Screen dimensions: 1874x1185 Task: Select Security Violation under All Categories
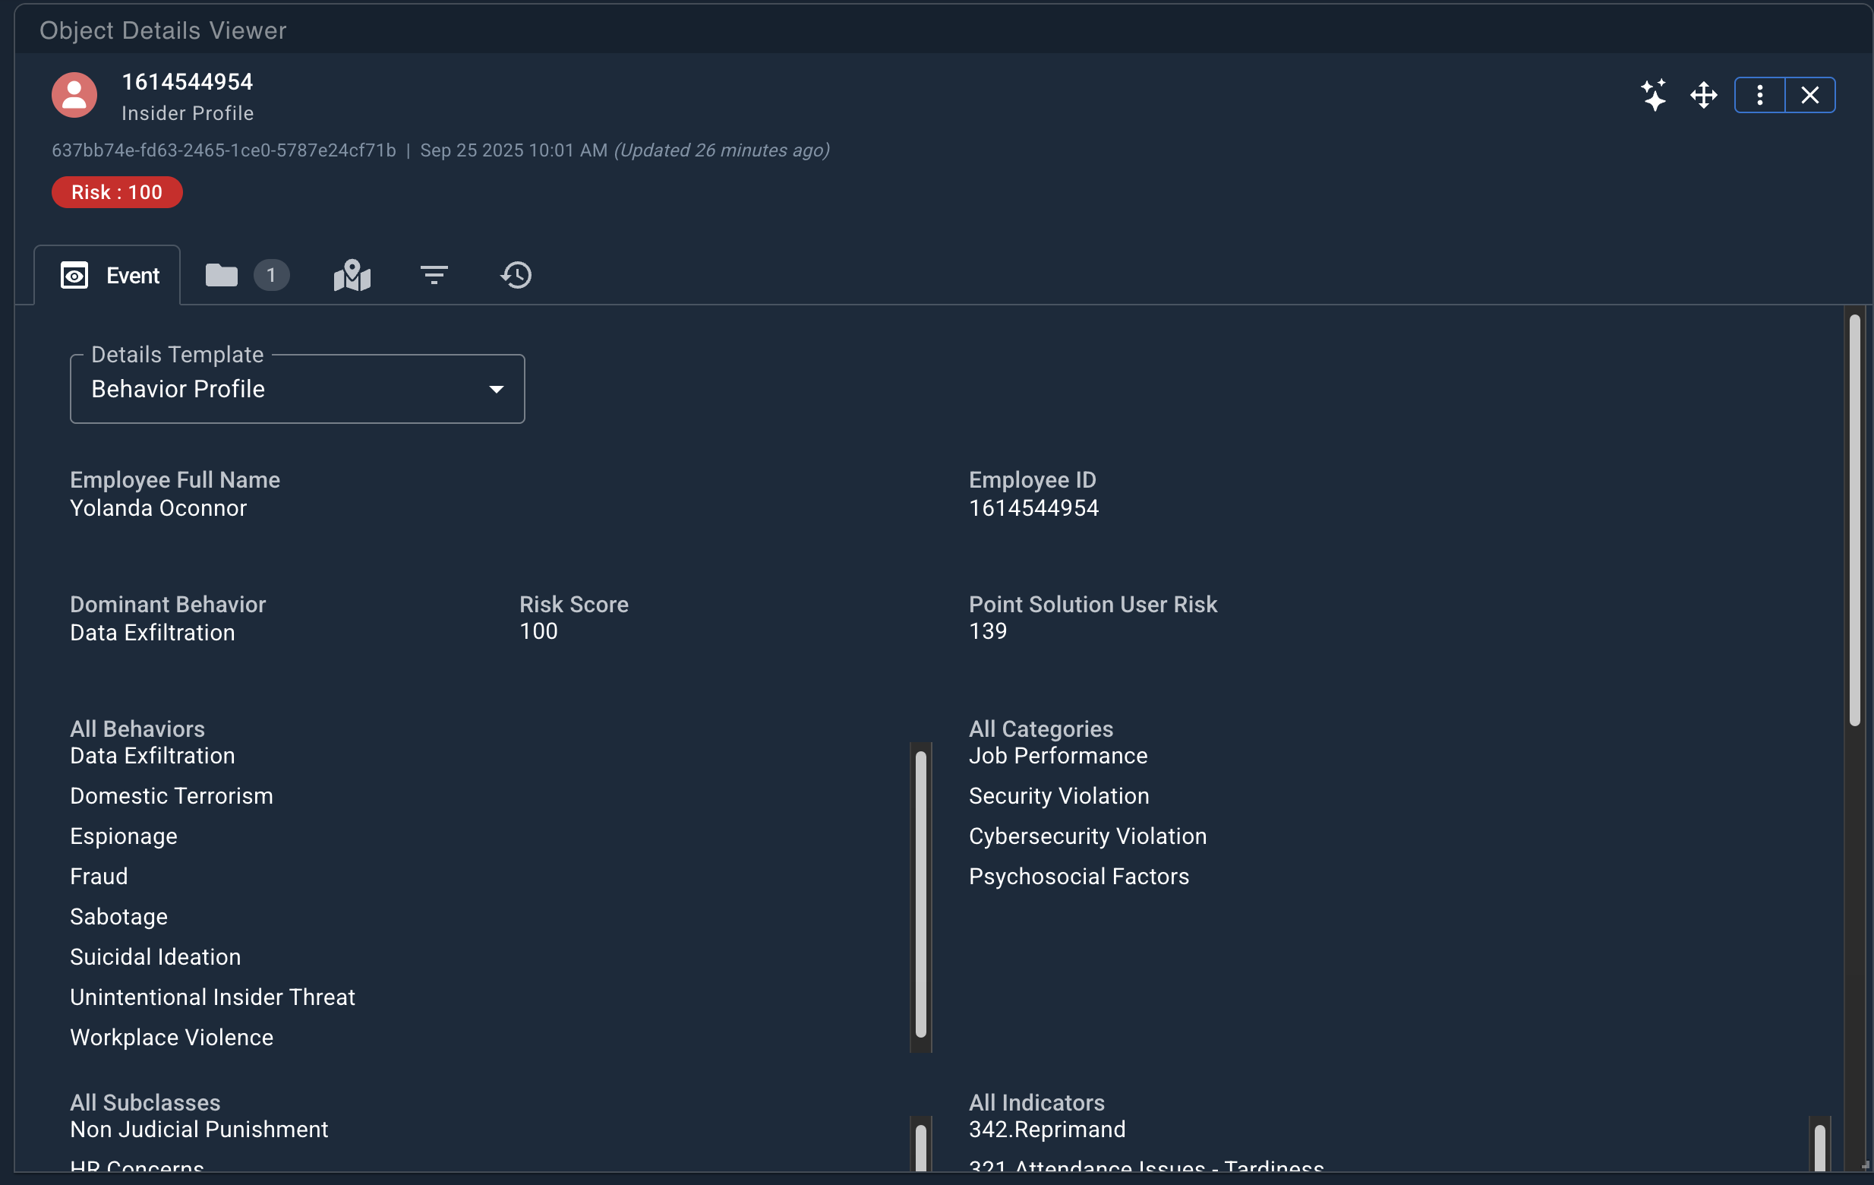(1058, 796)
